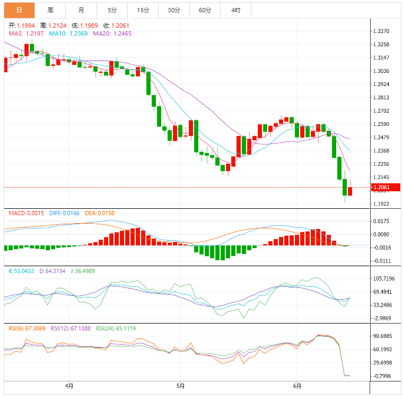Click the RSI(6):67.3069 label
The width and height of the screenshot is (403, 399).
[27, 329]
